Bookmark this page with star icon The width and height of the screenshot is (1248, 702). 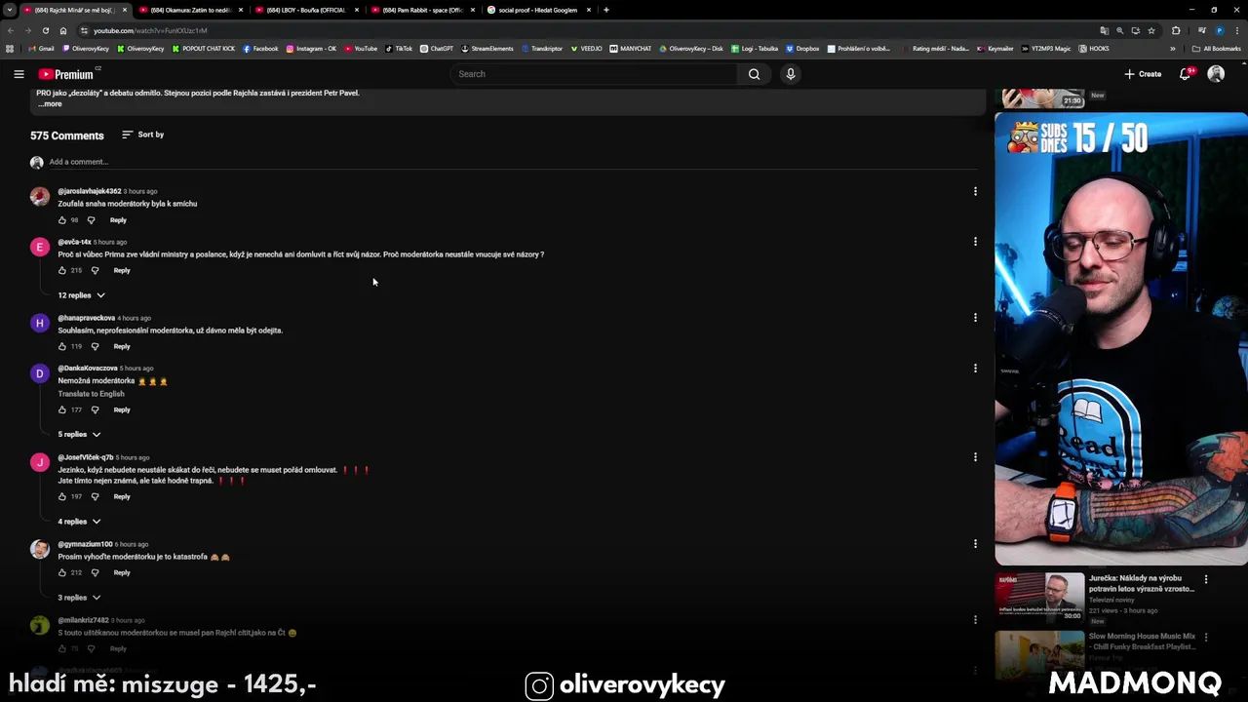pyautogui.click(x=1151, y=30)
